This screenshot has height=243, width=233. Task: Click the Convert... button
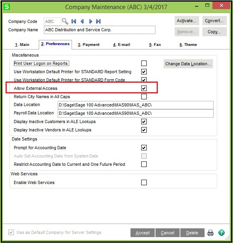pyautogui.click(x=214, y=21)
